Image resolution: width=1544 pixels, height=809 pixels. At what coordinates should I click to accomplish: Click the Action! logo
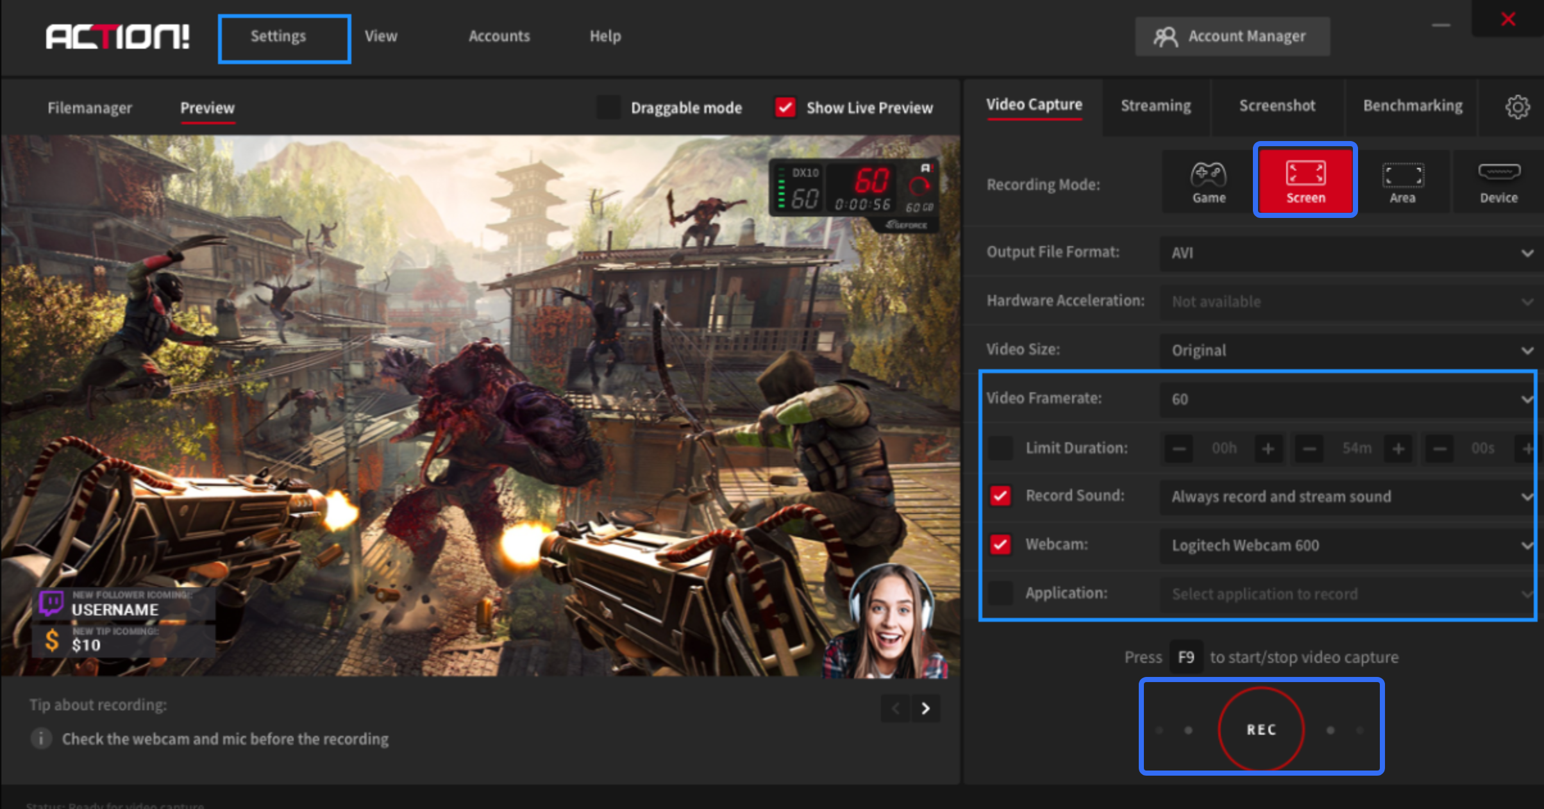pyautogui.click(x=119, y=37)
